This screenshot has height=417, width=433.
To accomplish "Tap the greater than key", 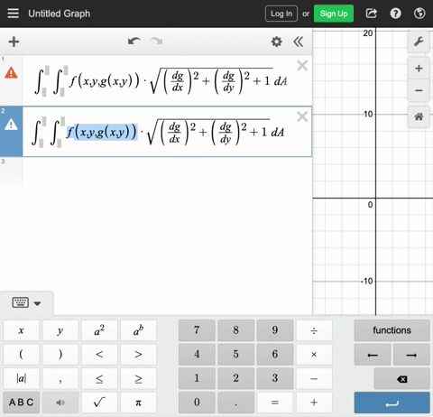I will coord(138,355).
